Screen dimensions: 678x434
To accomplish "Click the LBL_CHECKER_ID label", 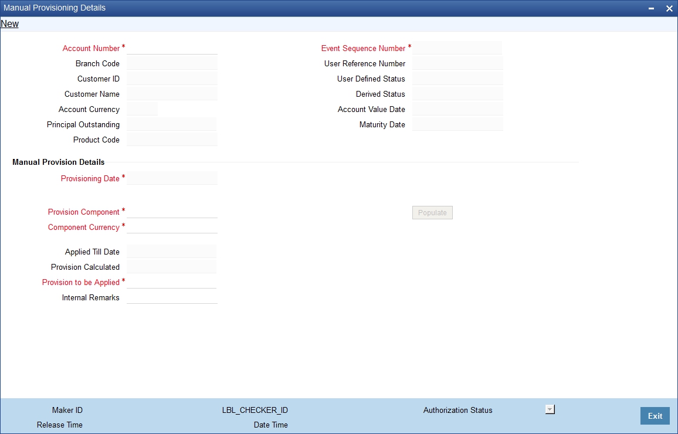I will point(255,410).
